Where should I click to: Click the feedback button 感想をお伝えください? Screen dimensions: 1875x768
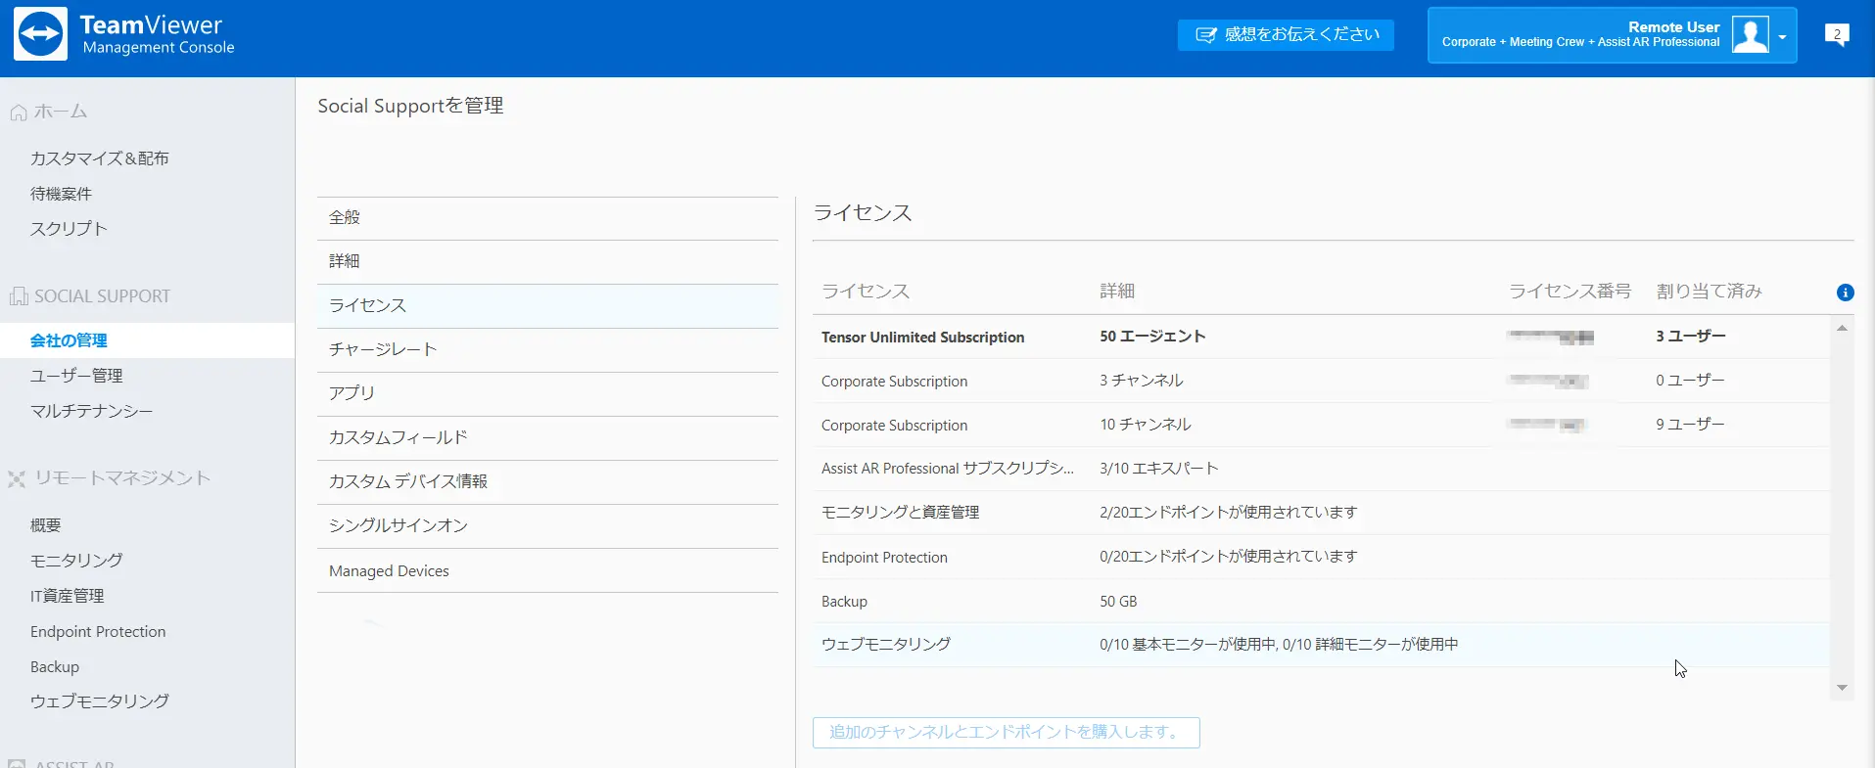(x=1286, y=35)
